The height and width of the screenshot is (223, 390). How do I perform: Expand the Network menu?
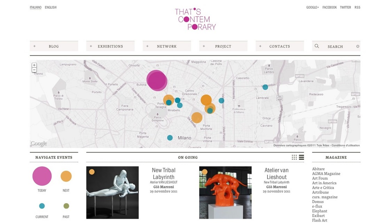tap(167, 46)
